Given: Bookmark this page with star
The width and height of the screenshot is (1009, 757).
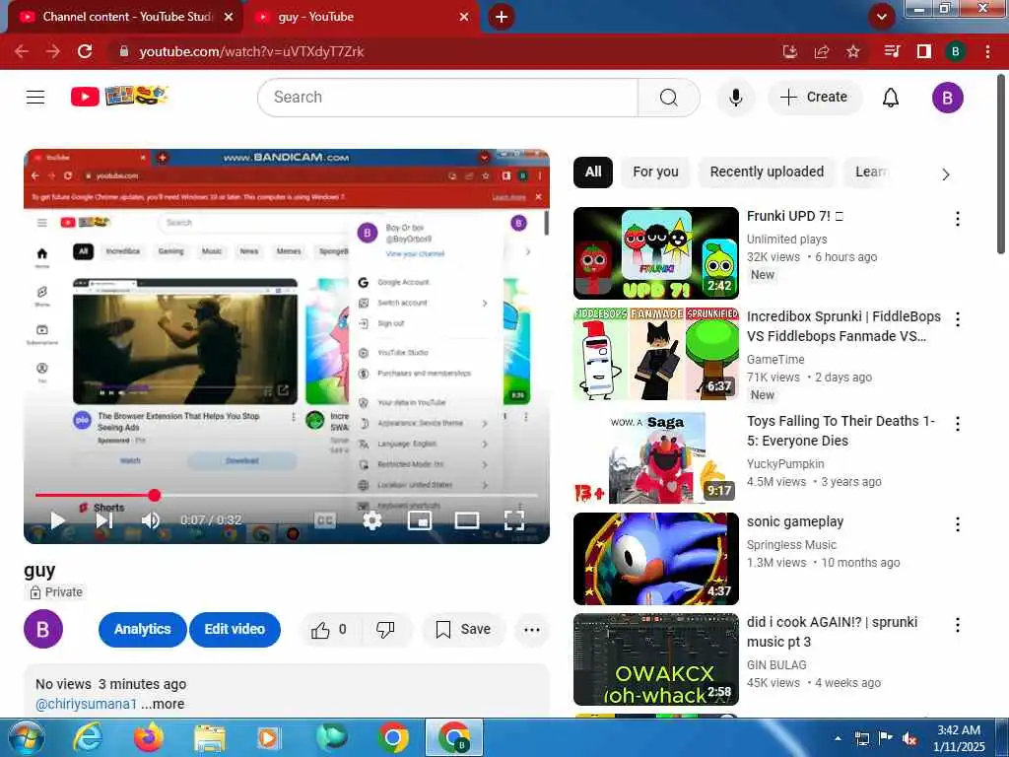Looking at the screenshot, I should pyautogui.click(x=852, y=51).
